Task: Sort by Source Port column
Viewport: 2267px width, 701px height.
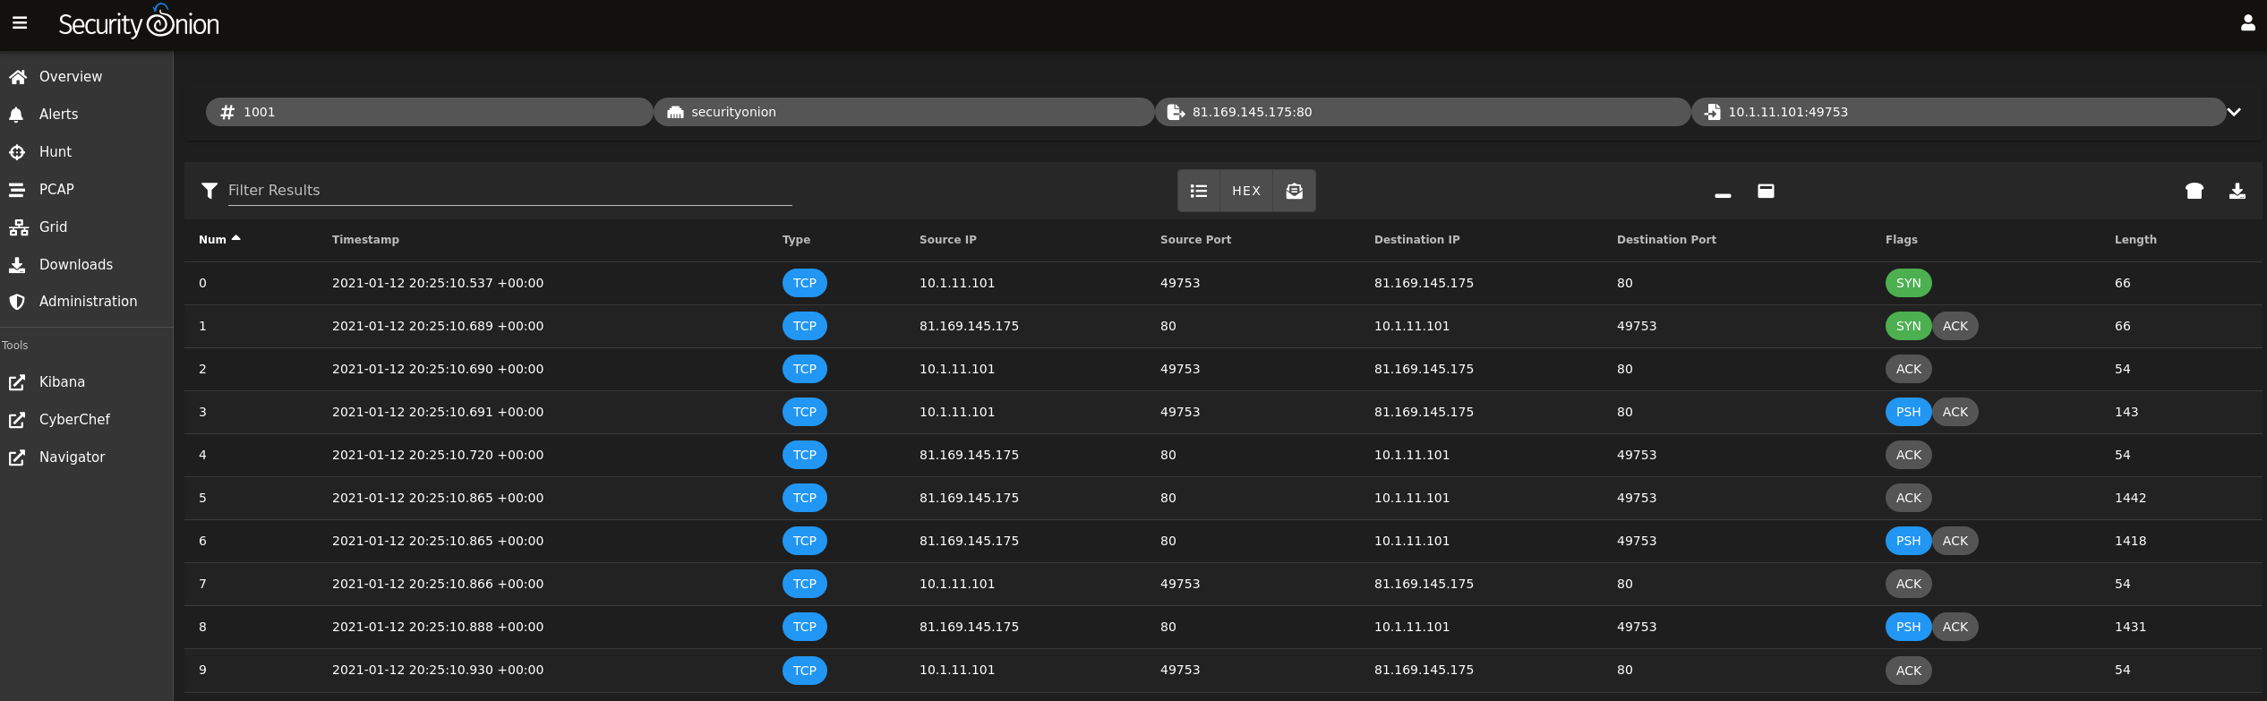Action: point(1195,240)
